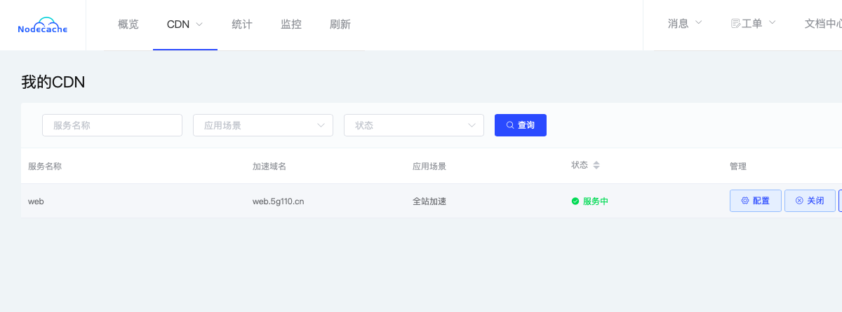Expand the CDN menu chevron
Viewport: 842px width, 312px height.
pyautogui.click(x=199, y=24)
